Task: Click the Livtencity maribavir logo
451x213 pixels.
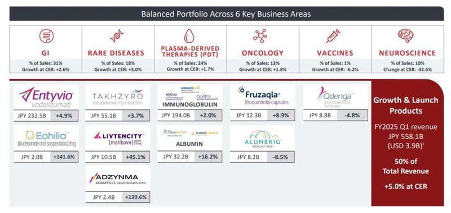Action: (117, 137)
